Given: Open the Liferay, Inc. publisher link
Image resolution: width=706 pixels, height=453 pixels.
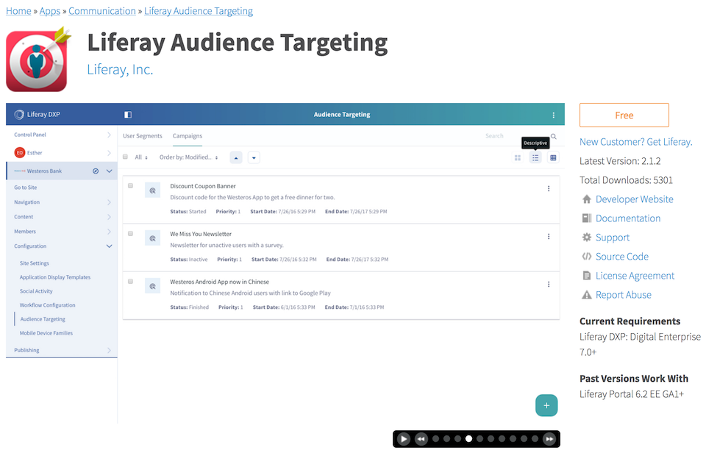Looking at the screenshot, I should (x=120, y=69).
